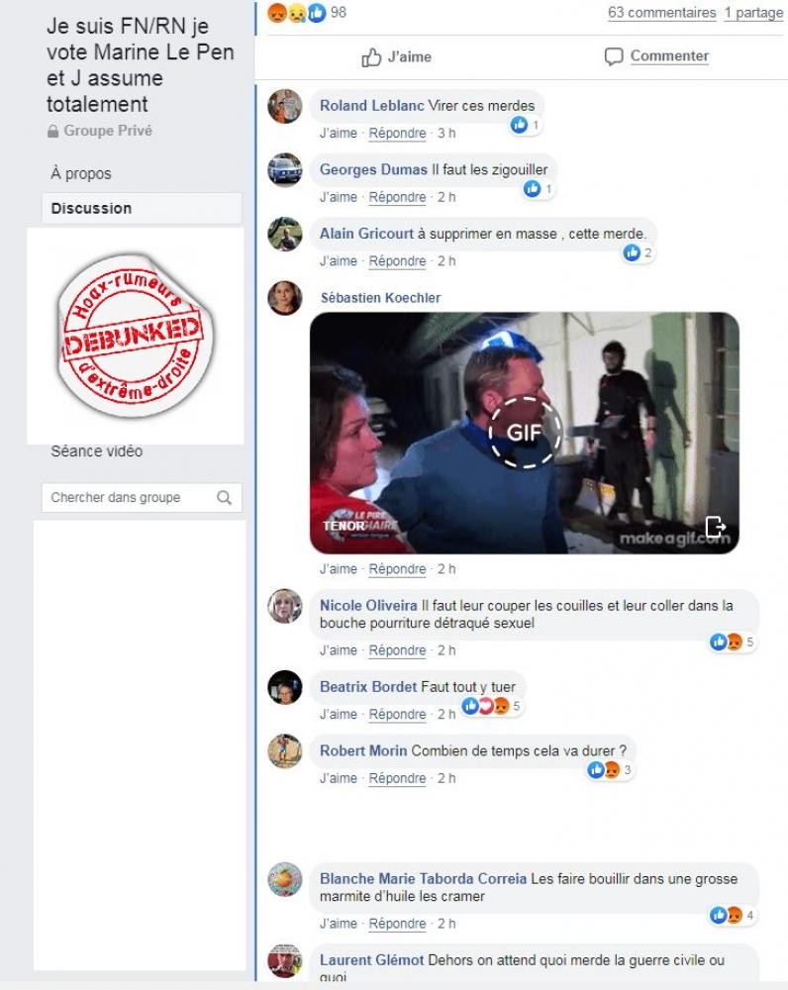The image size is (788, 990).
Task: Click the search magnifier icon in group search
Action: click(224, 498)
